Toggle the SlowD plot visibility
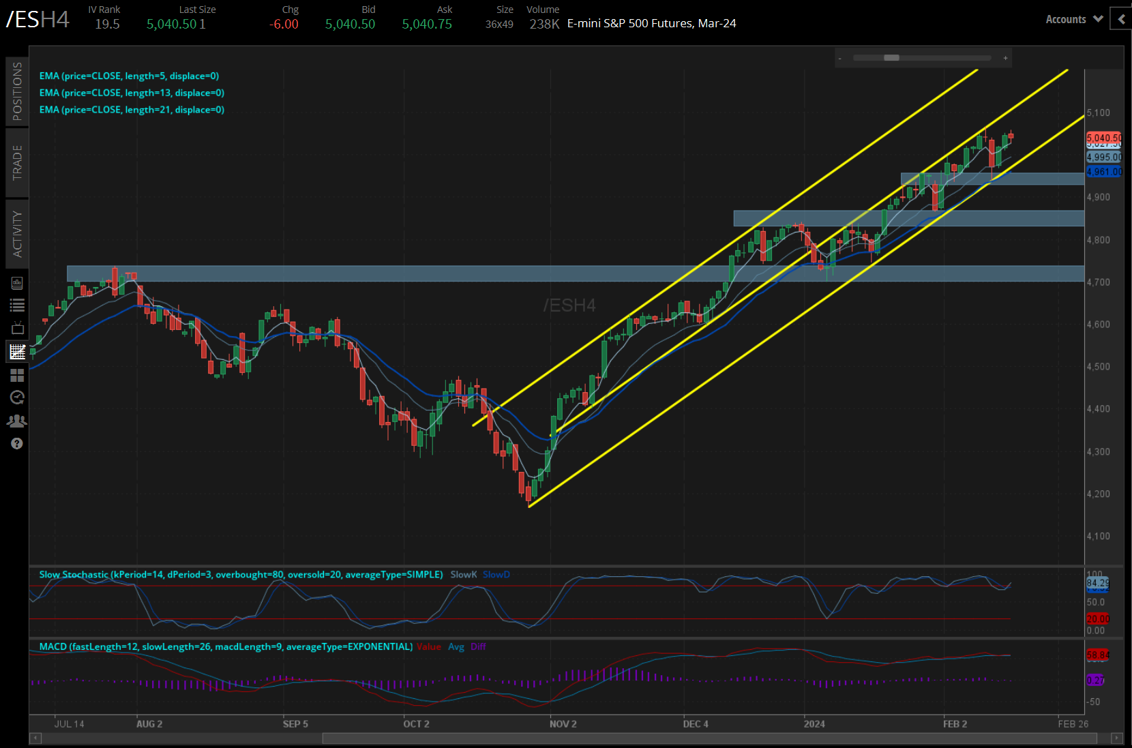 pyautogui.click(x=496, y=575)
